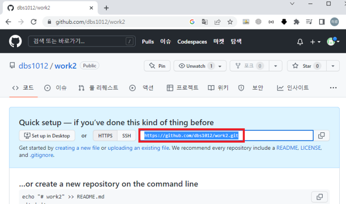Image resolution: width=346 pixels, height=204 pixels.
Task: Click the share page icon
Action: (218, 22)
